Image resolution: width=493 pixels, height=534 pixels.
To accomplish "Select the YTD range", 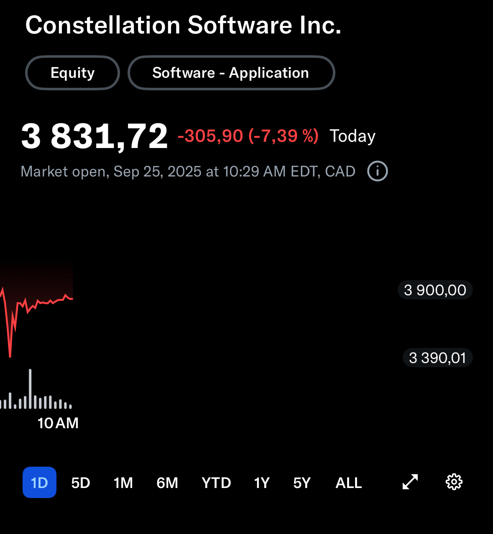I will (x=216, y=483).
